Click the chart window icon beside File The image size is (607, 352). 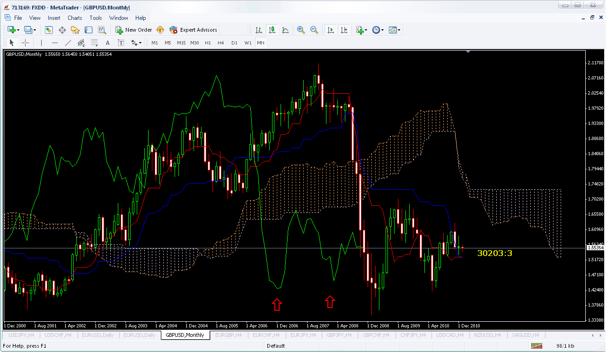tap(7, 18)
